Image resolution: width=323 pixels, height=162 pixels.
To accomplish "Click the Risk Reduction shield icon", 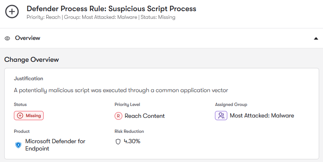I will (118, 142).
